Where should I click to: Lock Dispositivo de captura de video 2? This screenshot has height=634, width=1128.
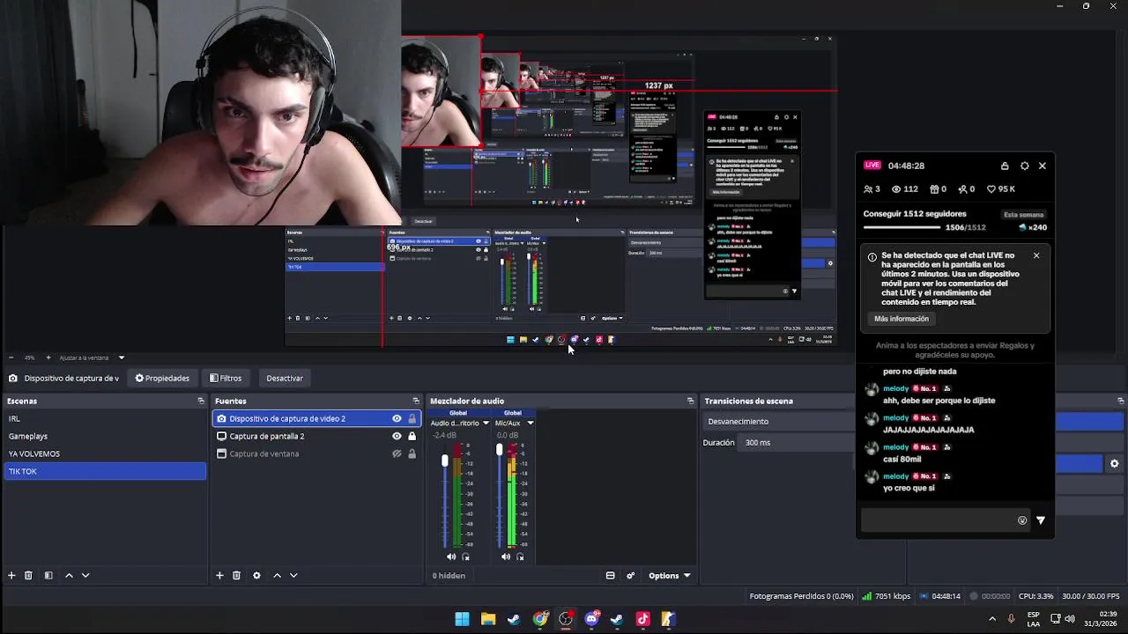pyautogui.click(x=412, y=418)
